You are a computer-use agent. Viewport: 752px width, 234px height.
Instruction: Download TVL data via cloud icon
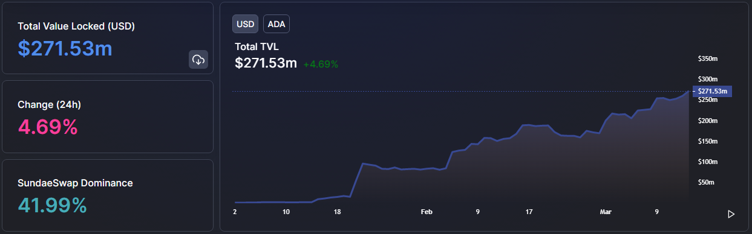(x=198, y=60)
